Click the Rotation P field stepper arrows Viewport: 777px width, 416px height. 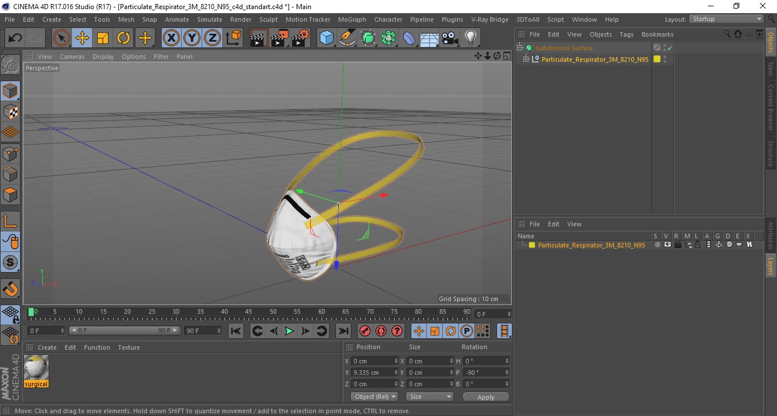pyautogui.click(x=506, y=373)
